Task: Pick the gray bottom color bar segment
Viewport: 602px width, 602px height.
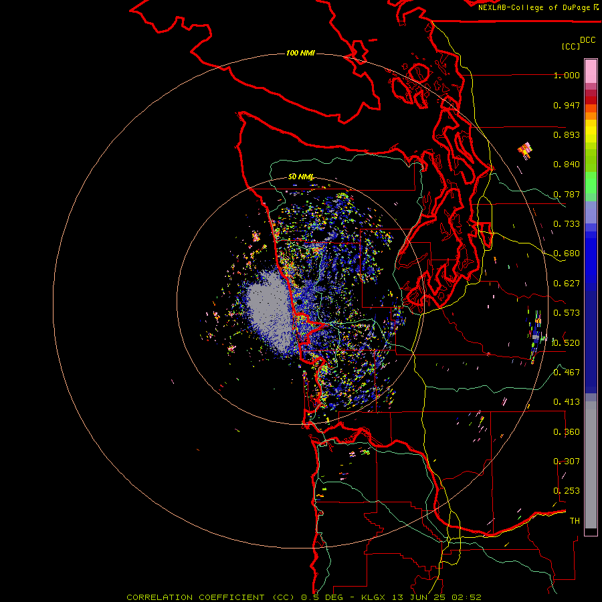Action: tap(591, 465)
